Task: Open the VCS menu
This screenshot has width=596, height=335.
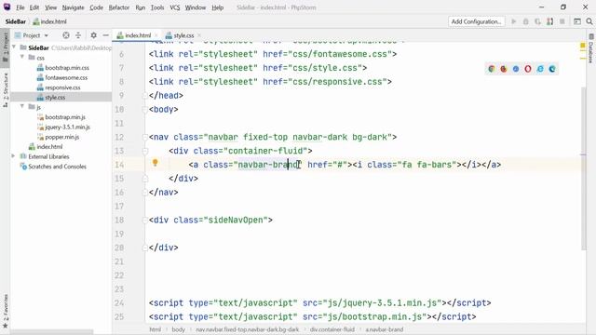Action: pyautogui.click(x=174, y=7)
